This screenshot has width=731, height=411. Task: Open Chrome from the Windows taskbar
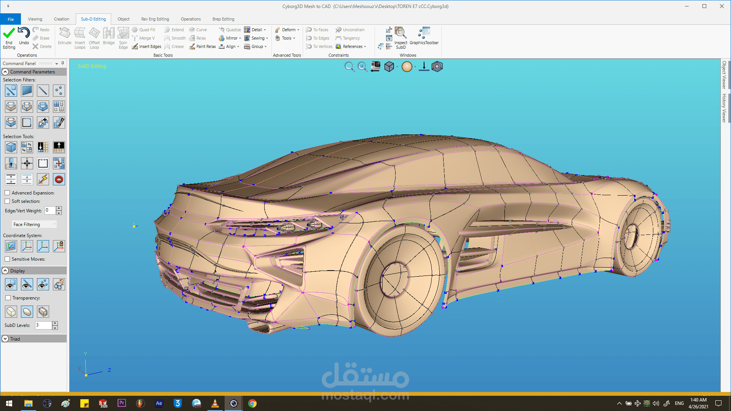click(x=252, y=403)
